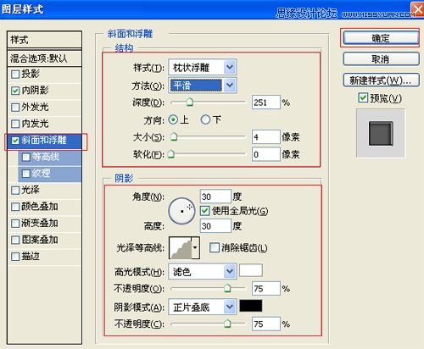
Task: Enable the 纹理 checkbox
Action: (26, 174)
